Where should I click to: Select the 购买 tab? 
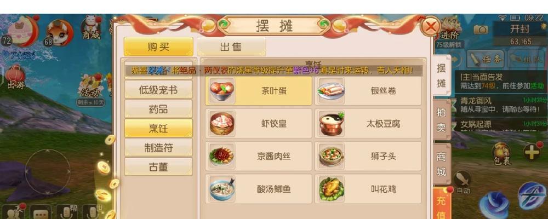coord(158,47)
